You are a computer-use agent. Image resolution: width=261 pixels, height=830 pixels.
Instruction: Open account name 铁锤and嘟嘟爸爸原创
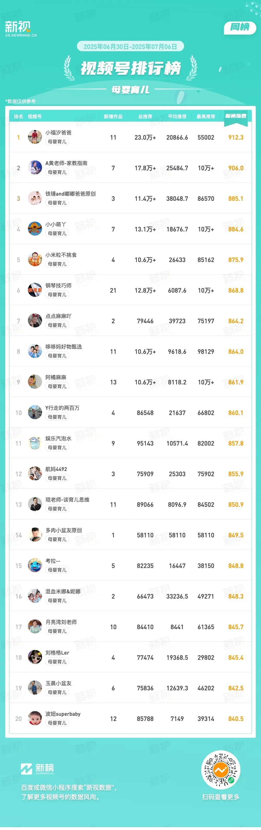pyautogui.click(x=70, y=194)
